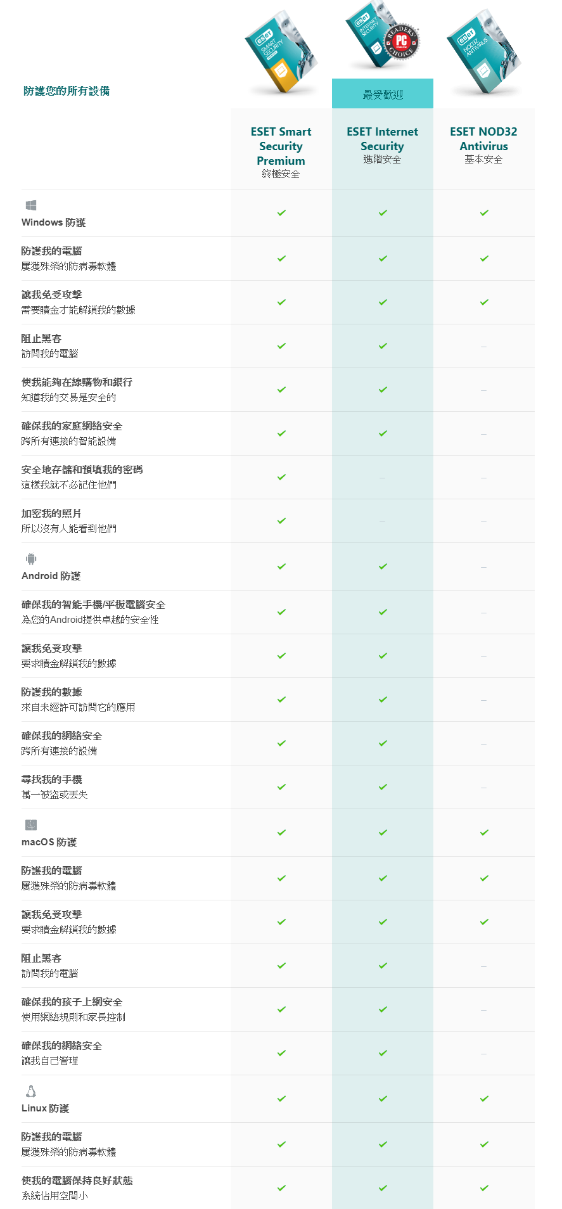This screenshot has width=562, height=1209.
Task: Click 安全地存儲和預填我的密碼 feature label
Action: pyautogui.click(x=82, y=470)
